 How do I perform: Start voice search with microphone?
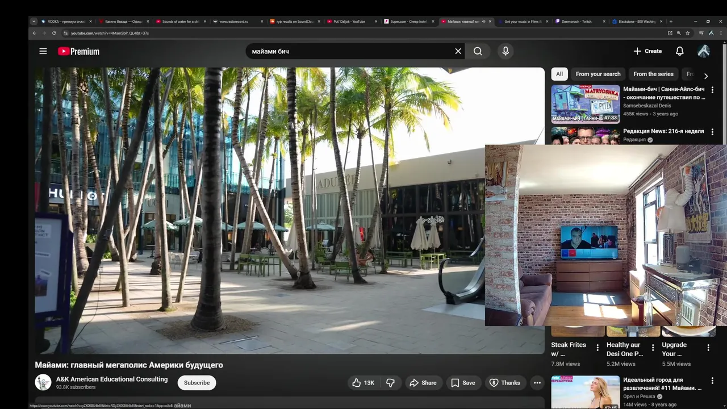coord(505,51)
